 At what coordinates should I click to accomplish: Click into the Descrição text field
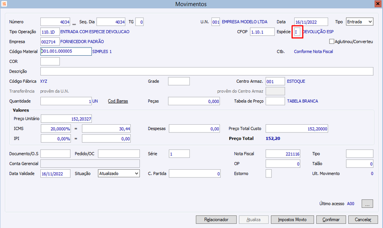(x=207, y=71)
